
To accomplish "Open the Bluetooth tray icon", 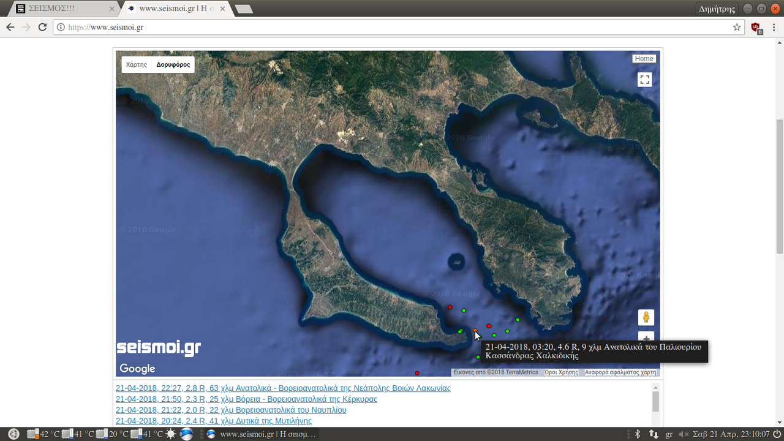I will [637, 434].
